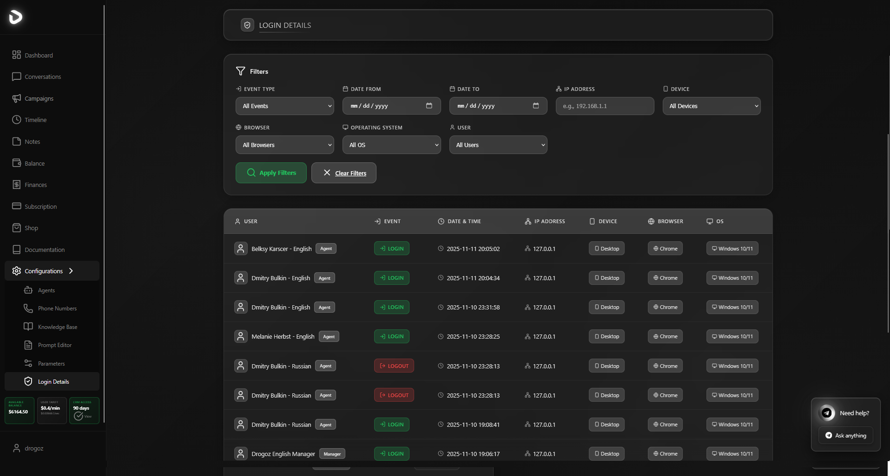This screenshot has width=890, height=476.
Task: Open the Campaigns section
Action: point(39,98)
